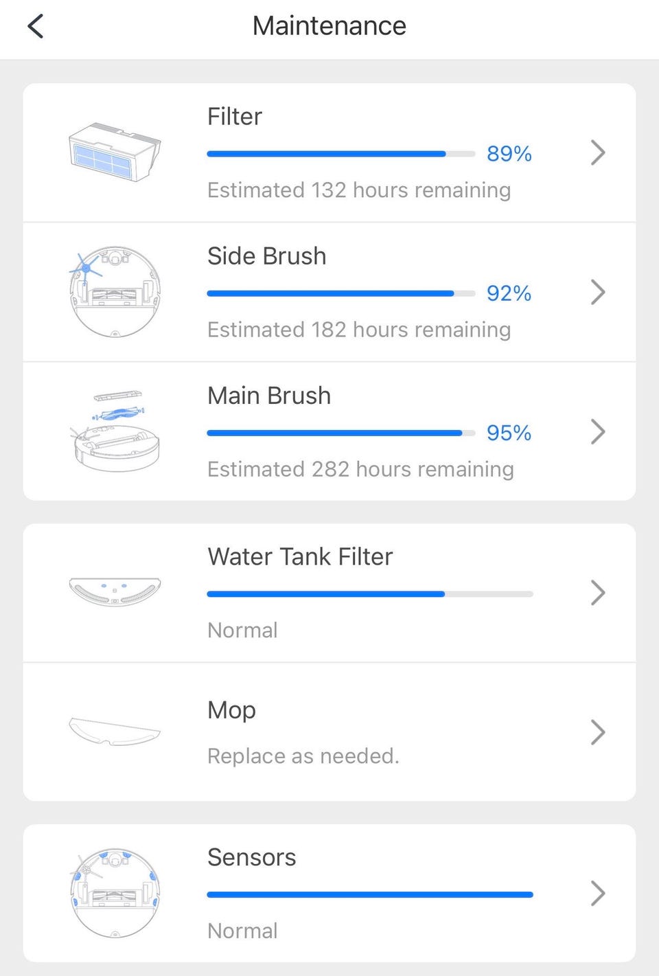Click the 92% Side Brush percentage
The image size is (659, 976).
pos(509,293)
